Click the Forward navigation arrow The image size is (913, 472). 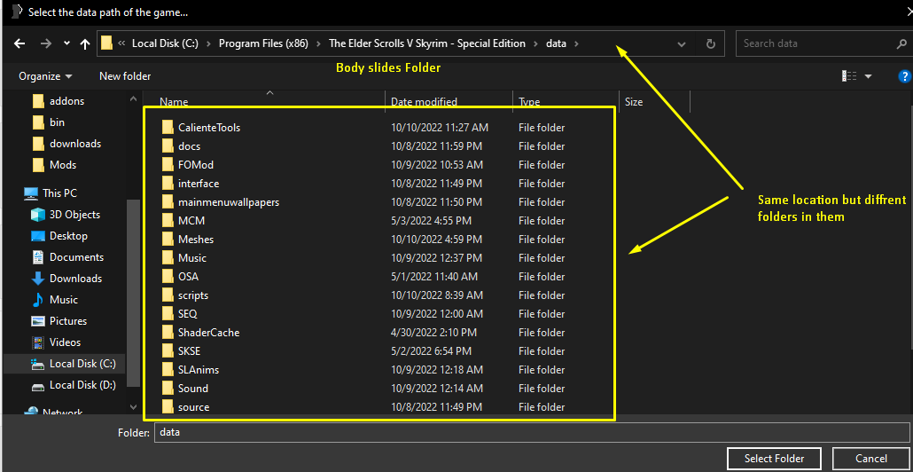pos(46,43)
